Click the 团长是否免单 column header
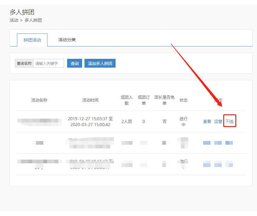257x216 pixels. tap(164, 100)
